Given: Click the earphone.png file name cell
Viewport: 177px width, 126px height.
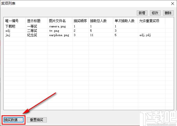Looking at the screenshot, I should [x=59, y=35].
